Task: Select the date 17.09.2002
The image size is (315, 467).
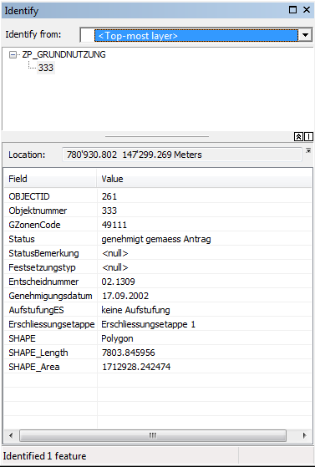Action: 125,296
